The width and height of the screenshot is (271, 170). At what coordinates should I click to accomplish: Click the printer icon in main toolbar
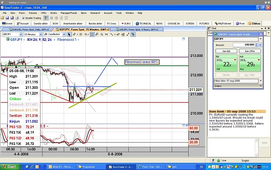(17, 18)
